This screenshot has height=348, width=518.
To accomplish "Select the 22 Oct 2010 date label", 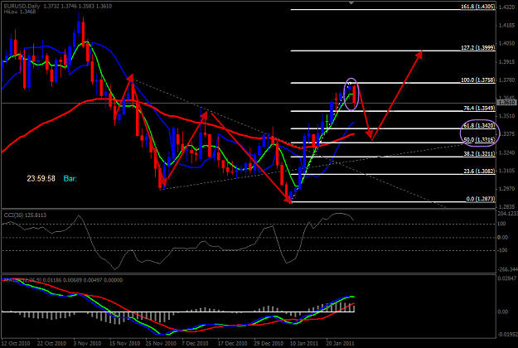I will coord(51,343).
